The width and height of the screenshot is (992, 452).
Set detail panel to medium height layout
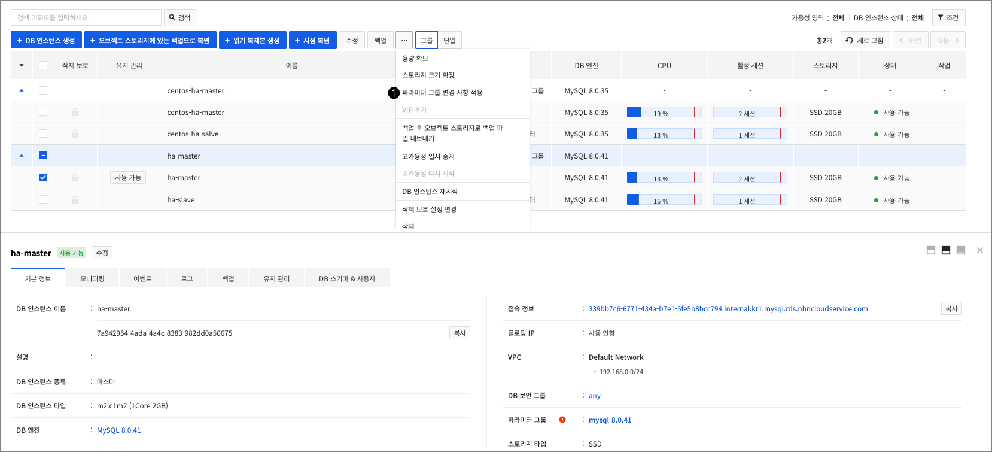point(946,250)
